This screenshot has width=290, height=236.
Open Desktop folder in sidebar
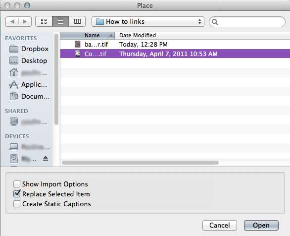tap(28, 61)
